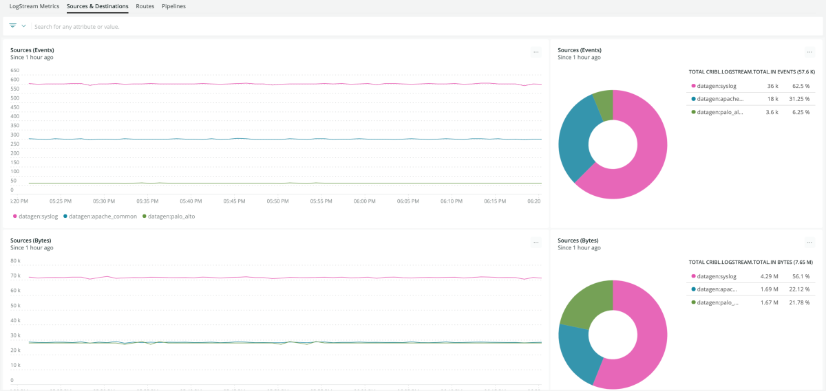The height and width of the screenshot is (391, 826).
Task: Open options menu for Sources (Events) line chart
Action: point(536,52)
